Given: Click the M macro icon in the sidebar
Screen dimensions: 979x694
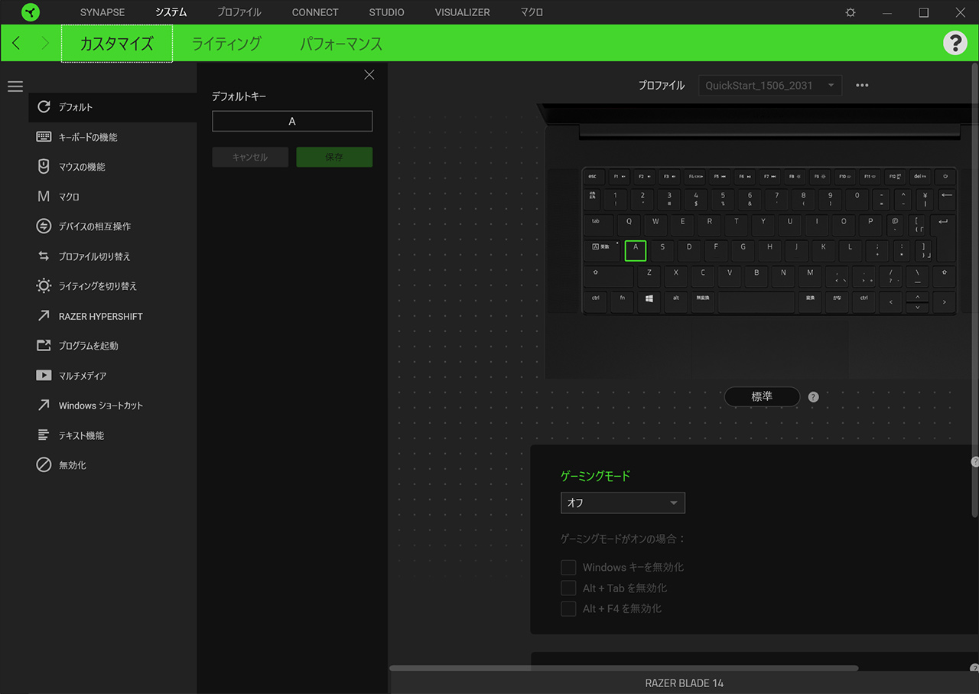Looking at the screenshot, I should 44,197.
